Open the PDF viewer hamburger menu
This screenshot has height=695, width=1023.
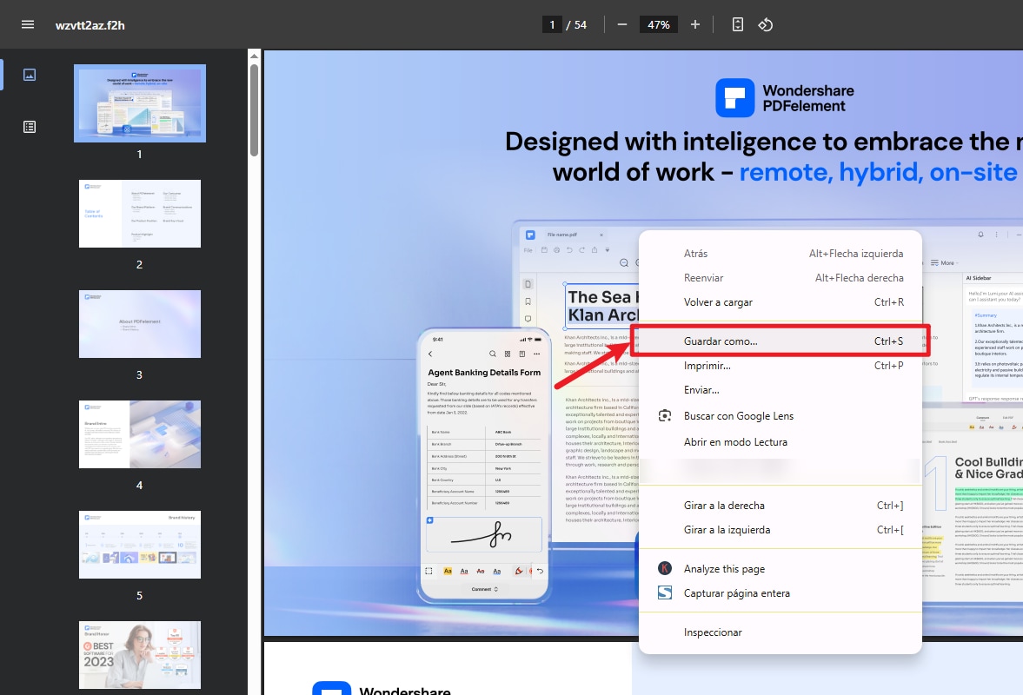(x=28, y=25)
